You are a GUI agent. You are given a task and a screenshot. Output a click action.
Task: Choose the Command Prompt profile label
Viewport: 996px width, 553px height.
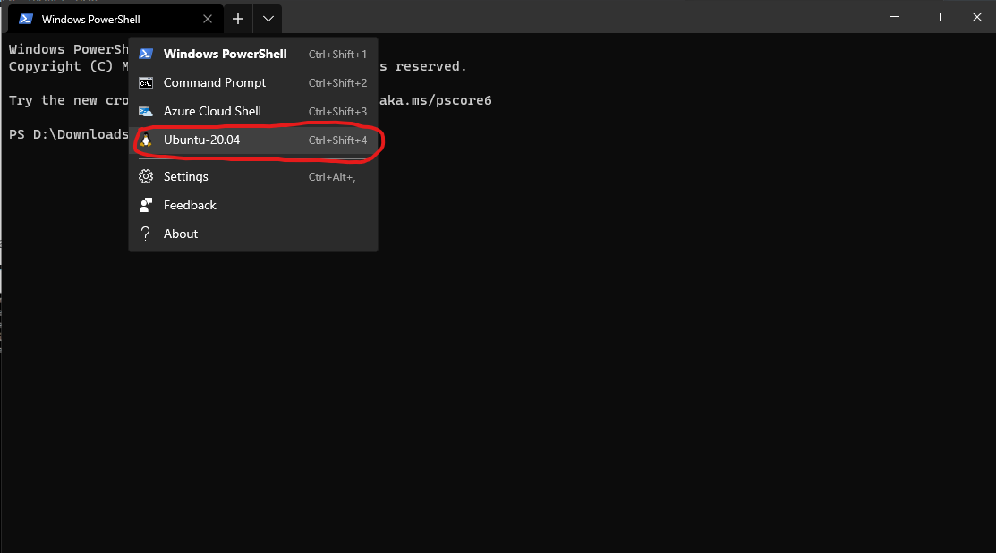click(215, 83)
